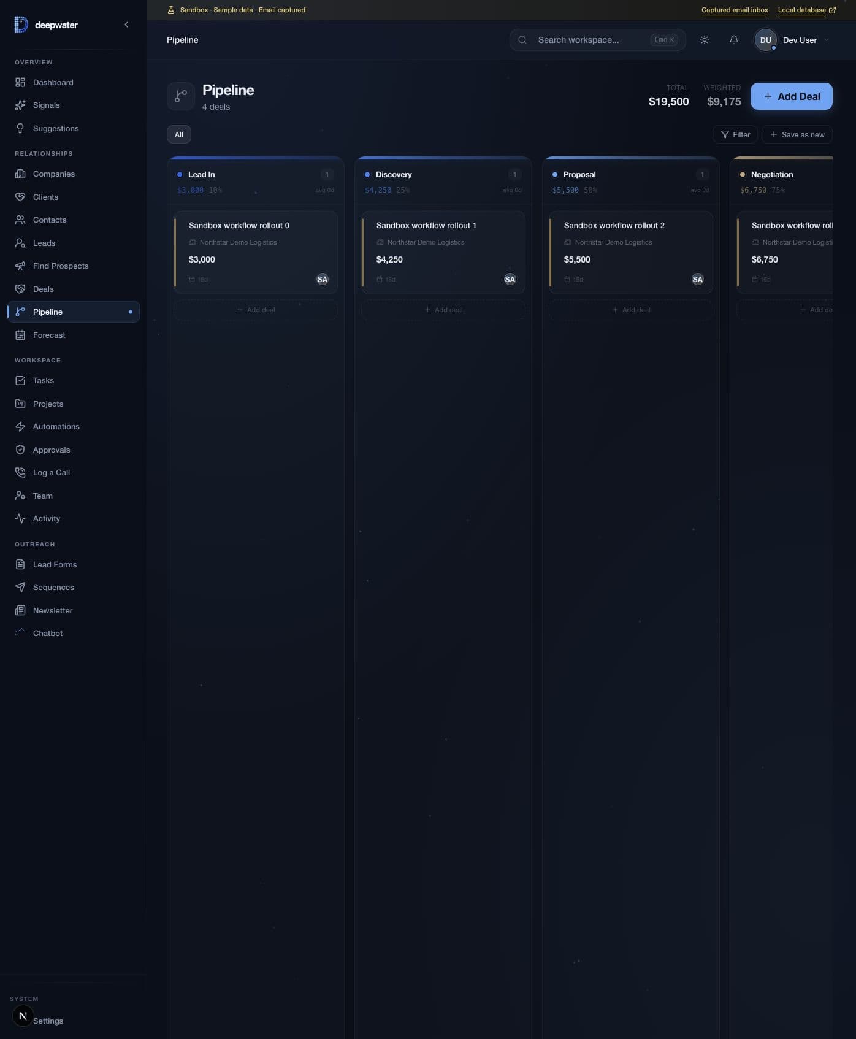Select the Forecast calendar icon

point(20,335)
